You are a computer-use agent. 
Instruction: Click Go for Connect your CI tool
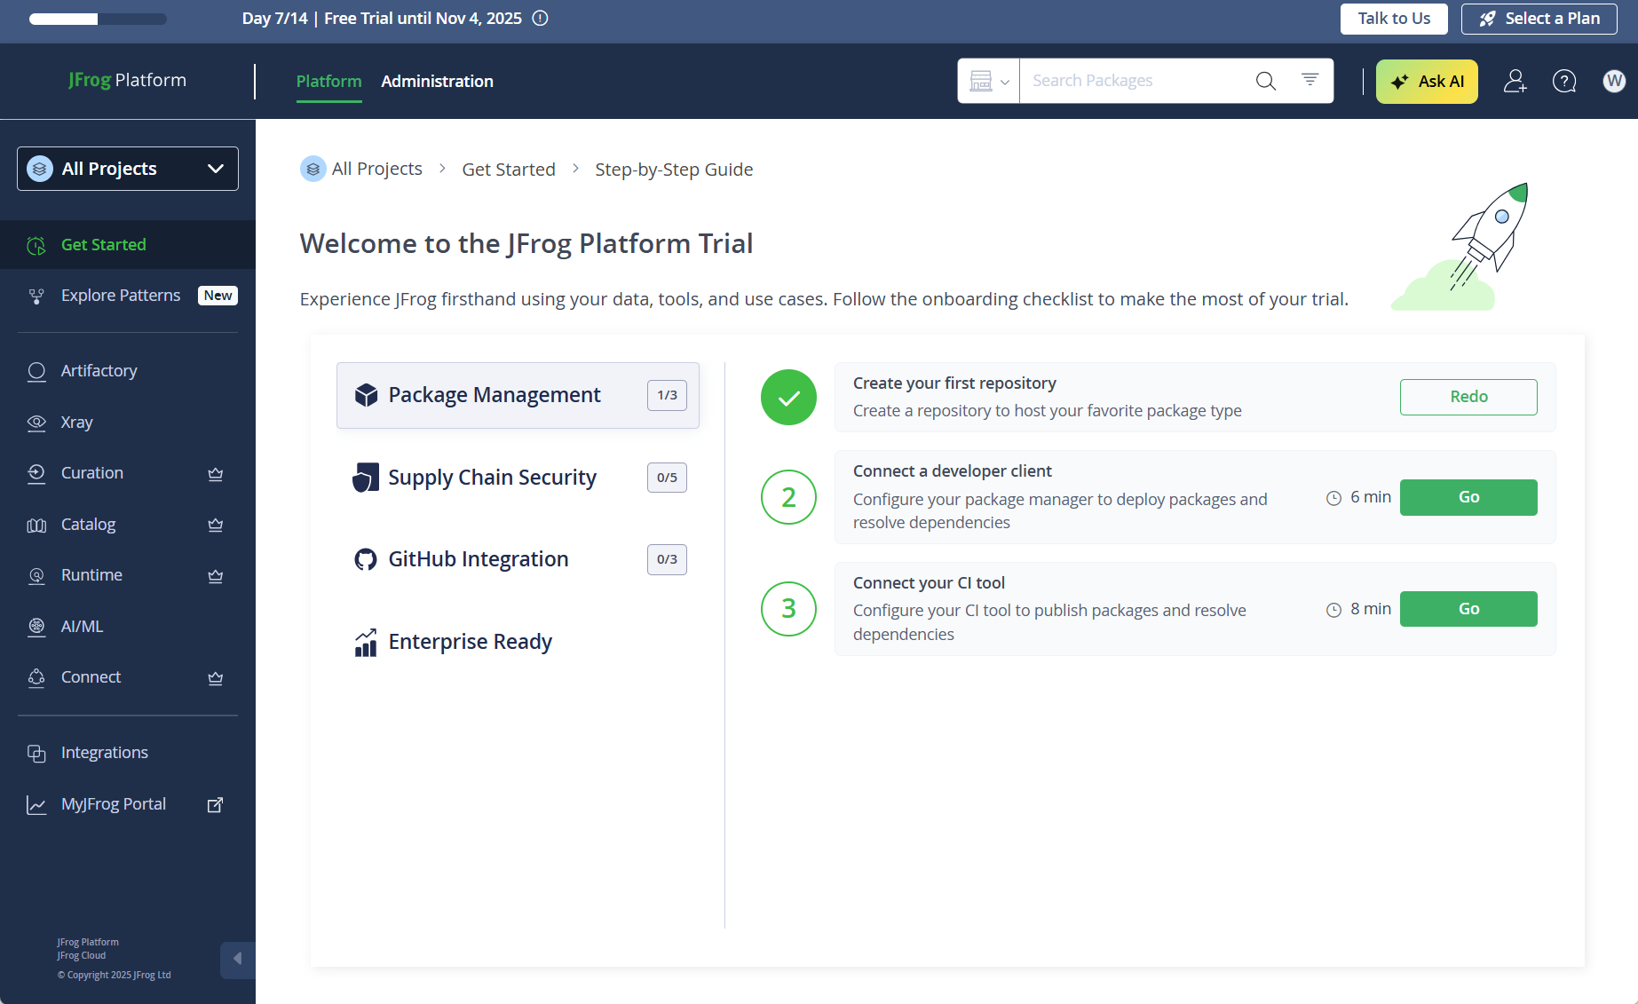[1468, 609]
